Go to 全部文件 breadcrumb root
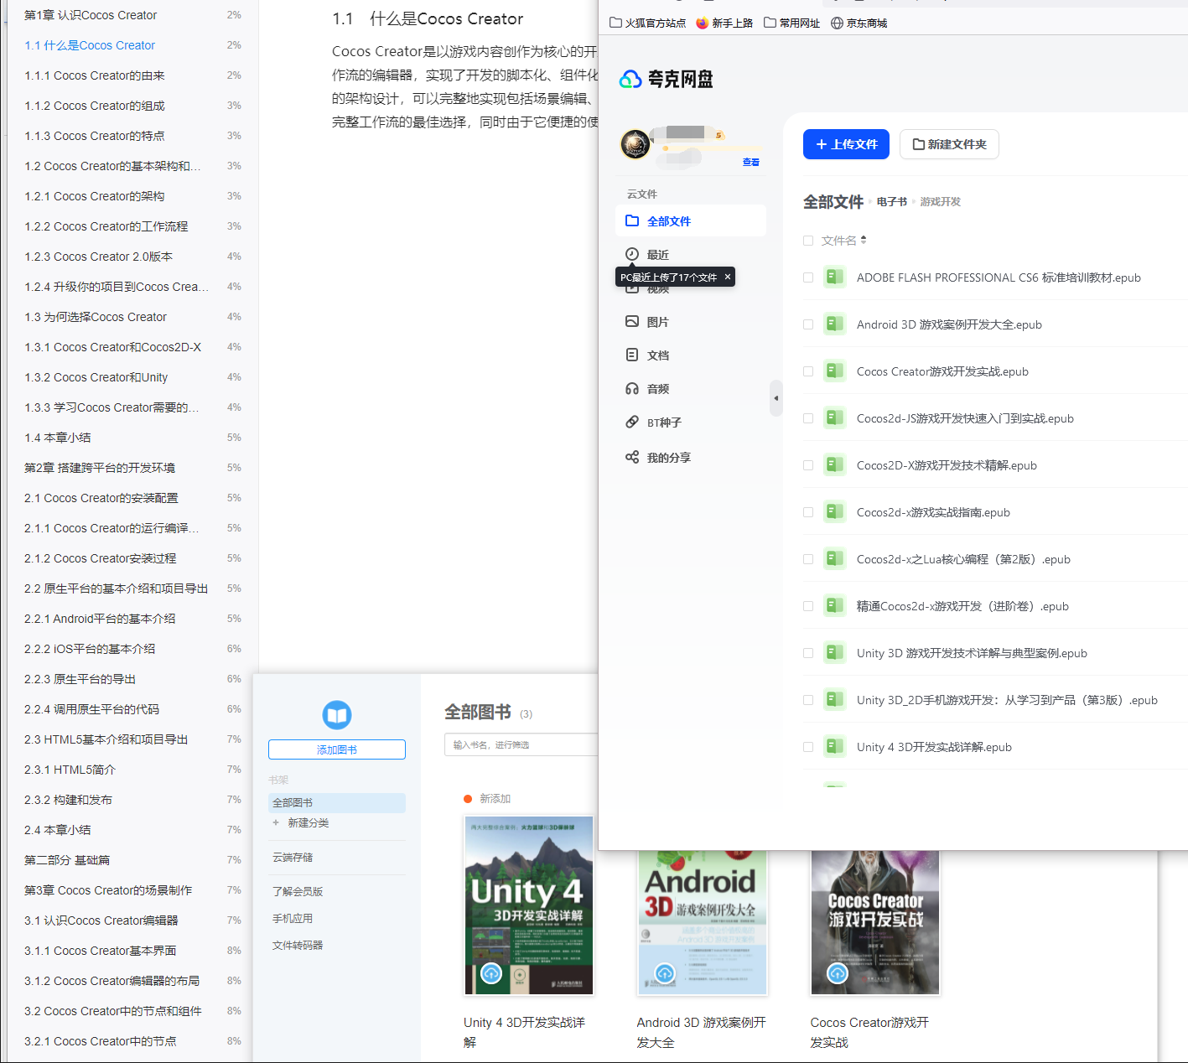The width and height of the screenshot is (1188, 1063). point(833,202)
